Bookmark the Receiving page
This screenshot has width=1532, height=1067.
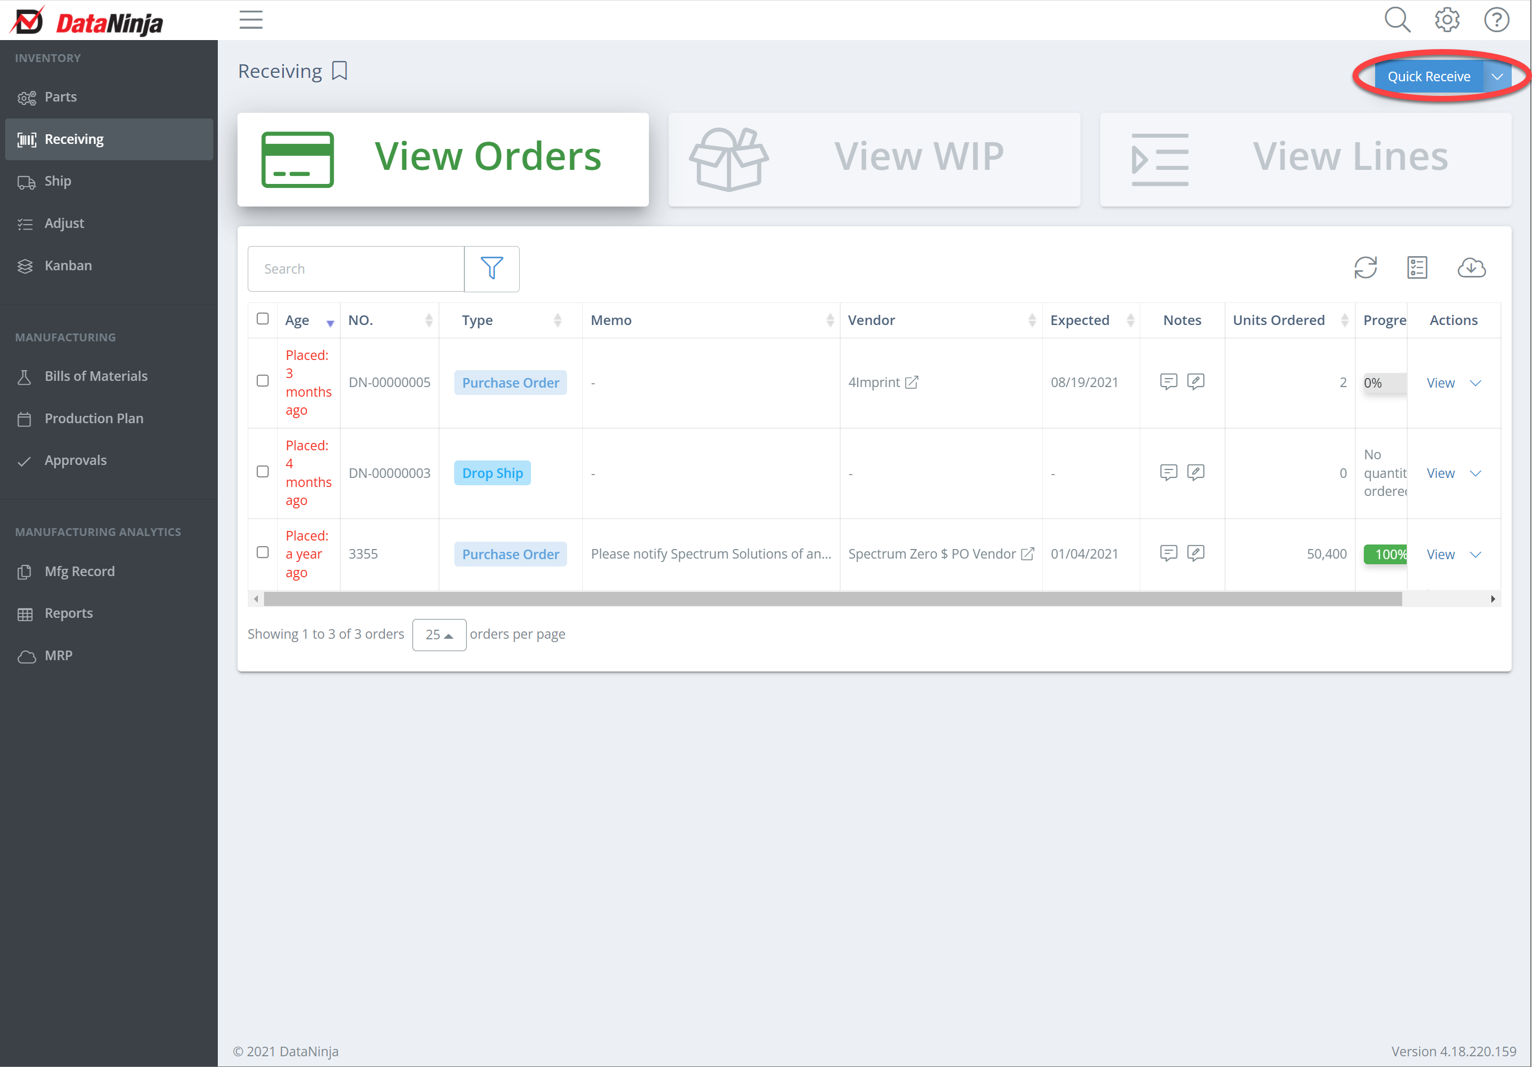coord(340,71)
